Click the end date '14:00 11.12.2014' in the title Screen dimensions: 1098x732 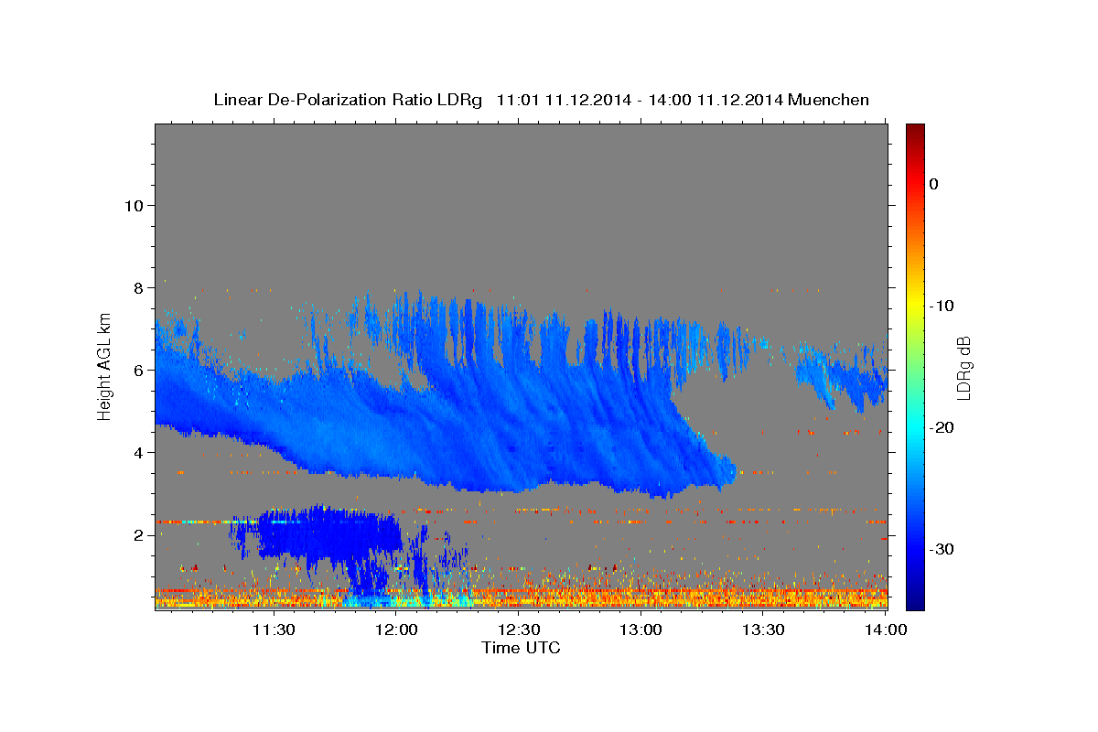click(x=715, y=100)
